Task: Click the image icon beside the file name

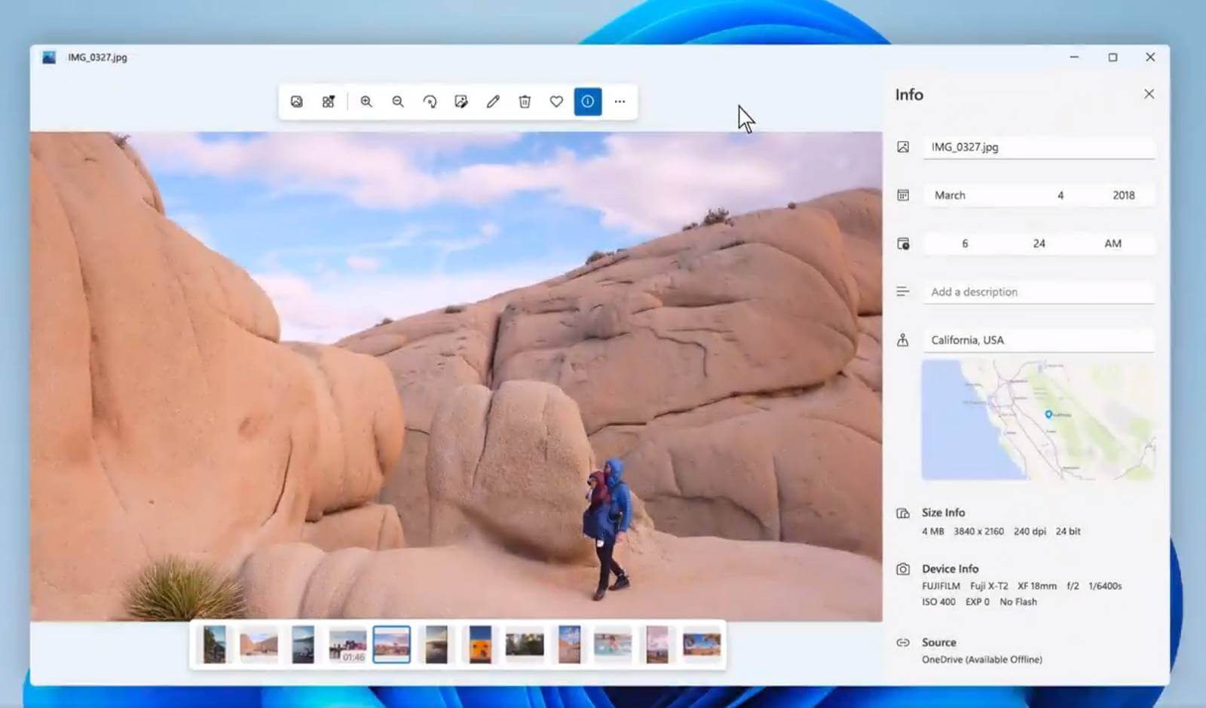Action: point(903,147)
